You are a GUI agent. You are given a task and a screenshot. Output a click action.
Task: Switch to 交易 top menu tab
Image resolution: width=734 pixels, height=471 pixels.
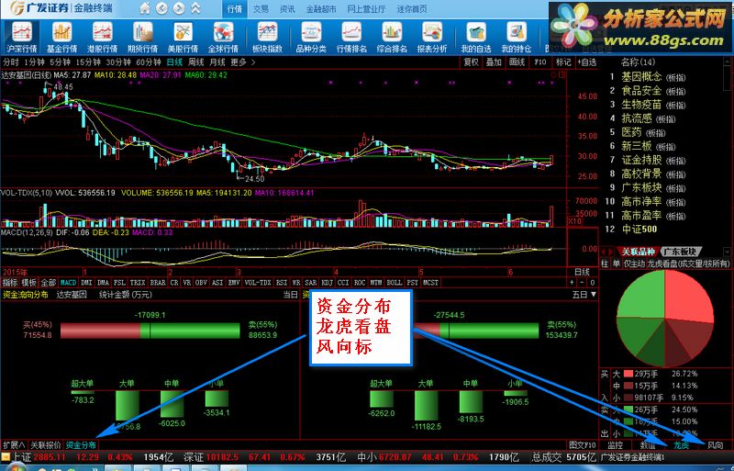261,9
